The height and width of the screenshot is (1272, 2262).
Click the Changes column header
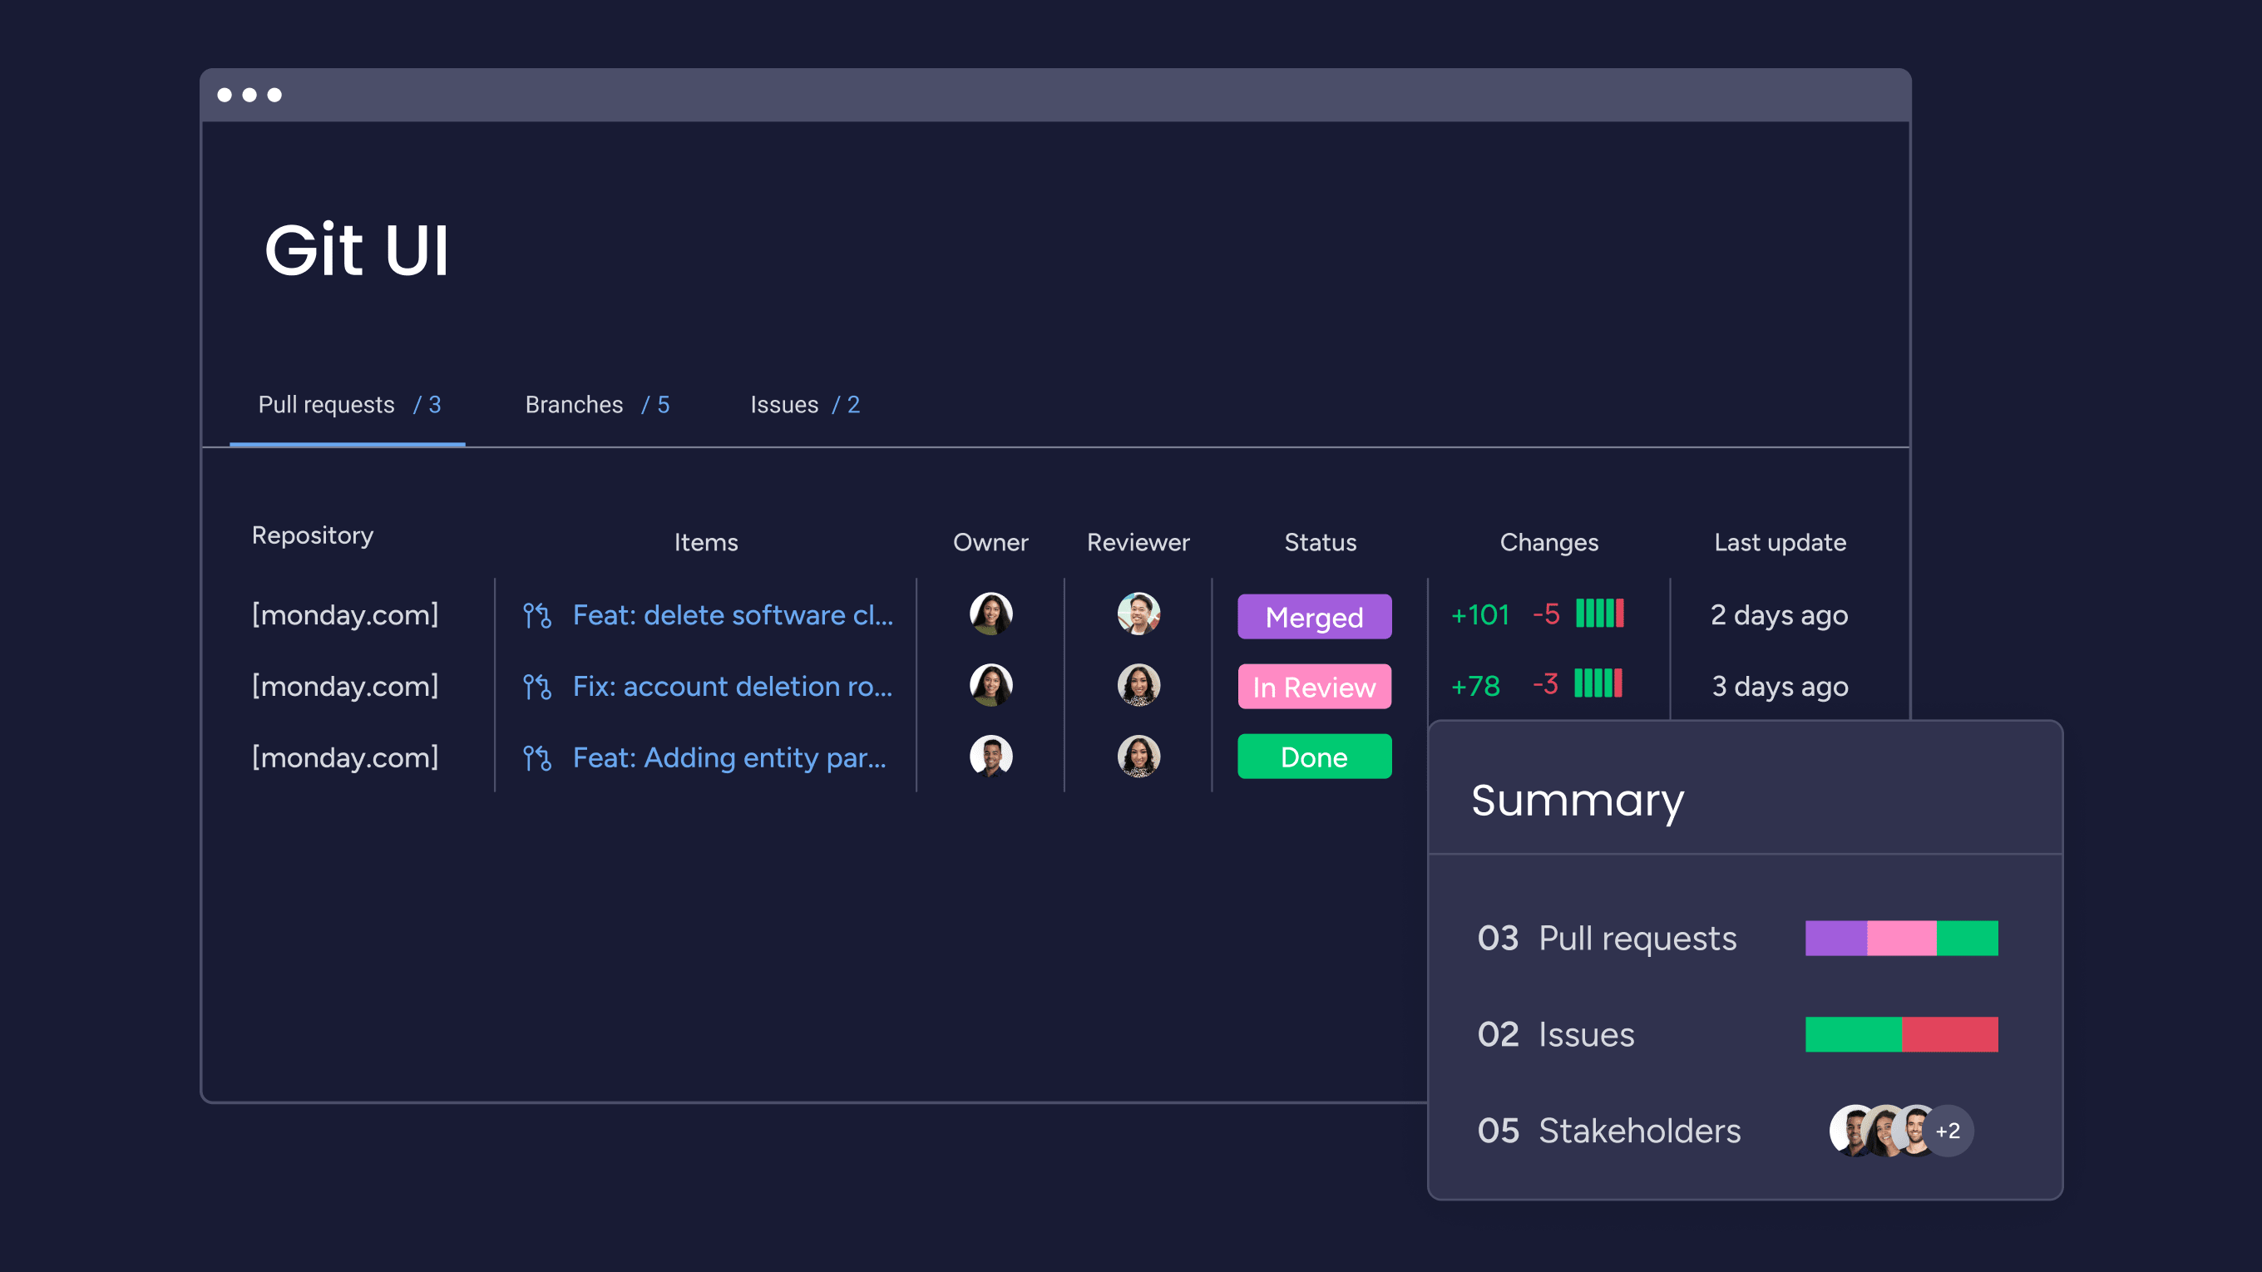click(x=1549, y=544)
